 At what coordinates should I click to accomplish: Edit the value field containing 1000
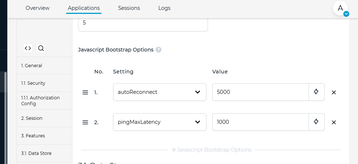coord(261,122)
